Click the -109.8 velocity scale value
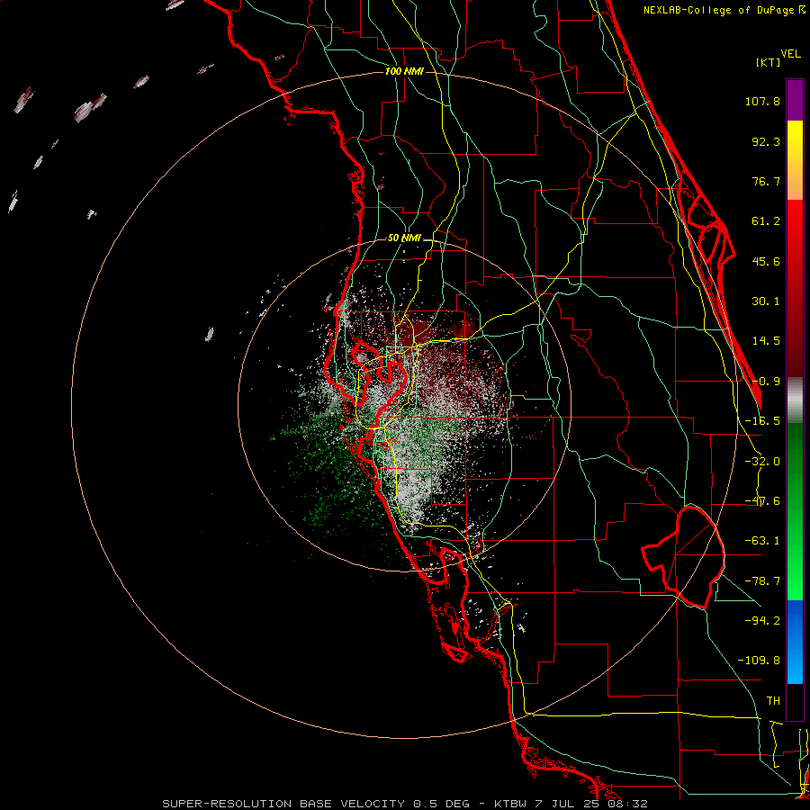Screen dimensions: 810x810 759,661
